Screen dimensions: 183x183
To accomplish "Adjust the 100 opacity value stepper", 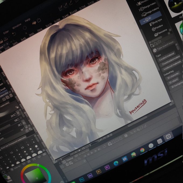I will pyautogui.click(x=19, y=119).
